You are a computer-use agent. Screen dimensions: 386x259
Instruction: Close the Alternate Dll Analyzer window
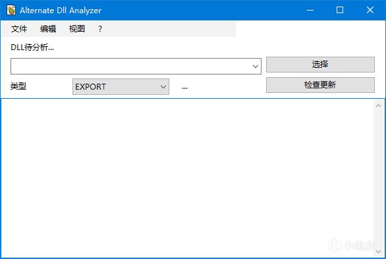(x=370, y=10)
